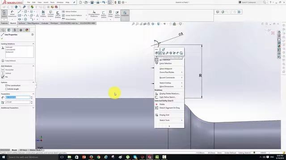Expand the More Dimensions submenu
The height and width of the screenshot is (160, 286).
(169, 87)
